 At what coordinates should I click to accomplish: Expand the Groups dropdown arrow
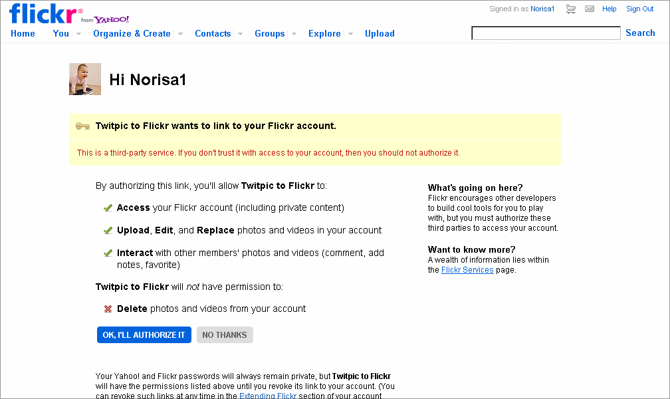pos(294,34)
